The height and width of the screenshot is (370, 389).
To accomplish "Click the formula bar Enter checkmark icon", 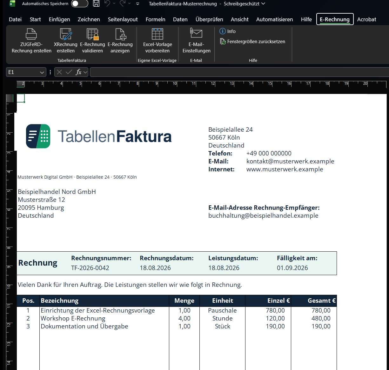I will point(69,72).
